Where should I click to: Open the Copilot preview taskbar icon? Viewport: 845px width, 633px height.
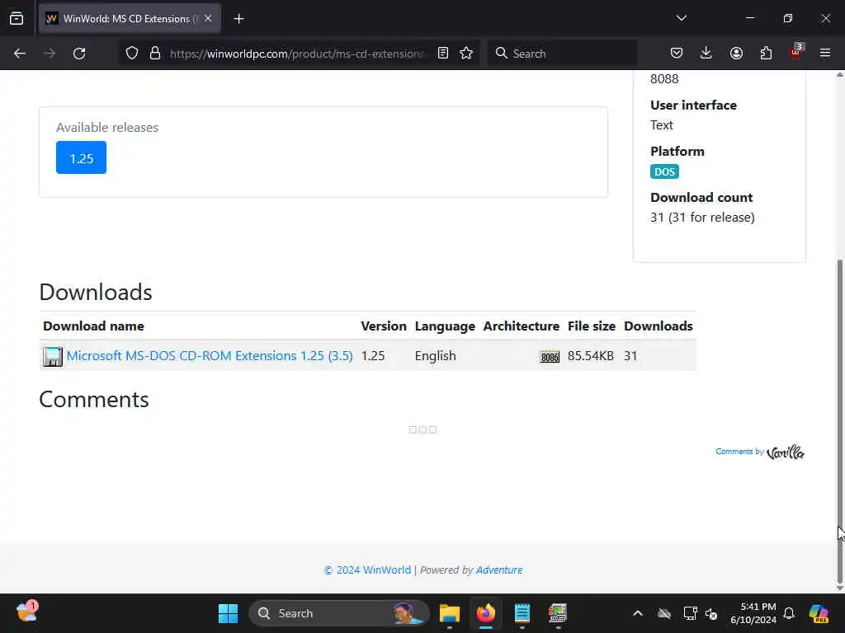click(x=819, y=613)
